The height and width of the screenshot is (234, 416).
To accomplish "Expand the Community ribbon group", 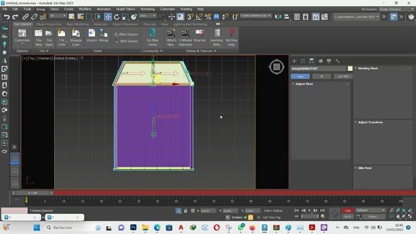I will (x=152, y=51).
